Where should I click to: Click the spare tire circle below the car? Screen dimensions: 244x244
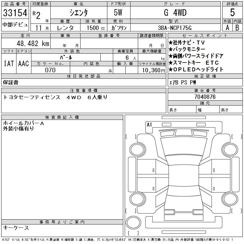(x=133, y=223)
